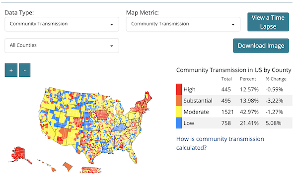The image size is (298, 179).
Task: Zoom in with the plus button
Action: click(11, 70)
